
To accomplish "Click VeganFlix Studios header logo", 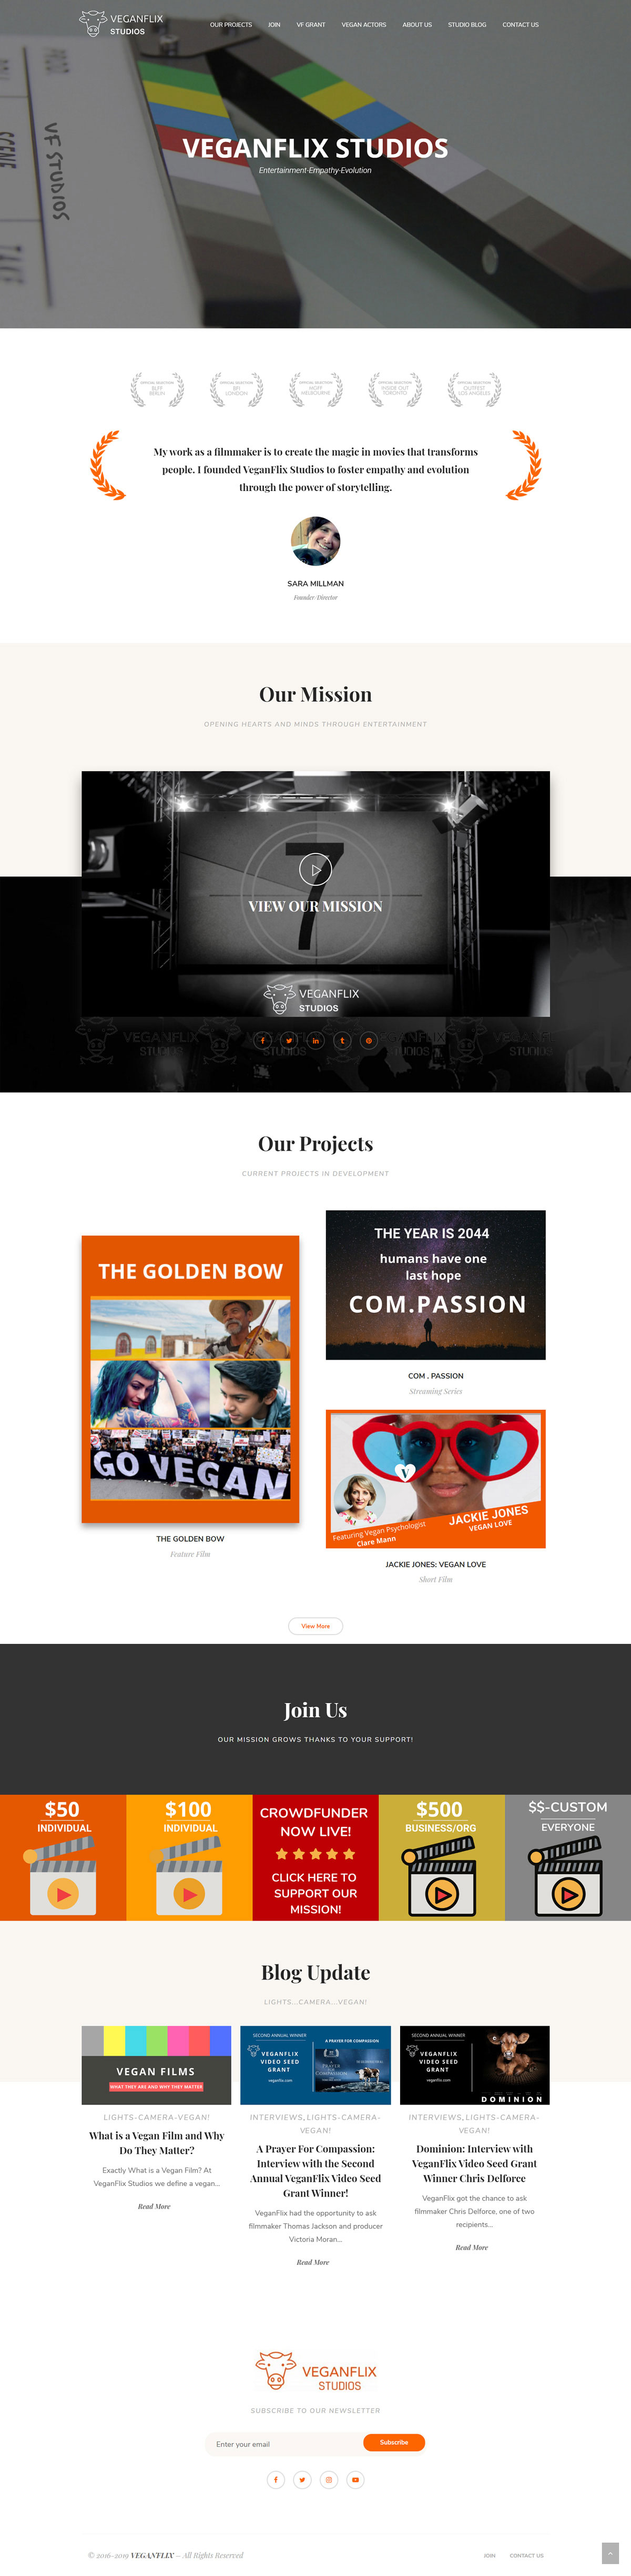I will pos(121,24).
